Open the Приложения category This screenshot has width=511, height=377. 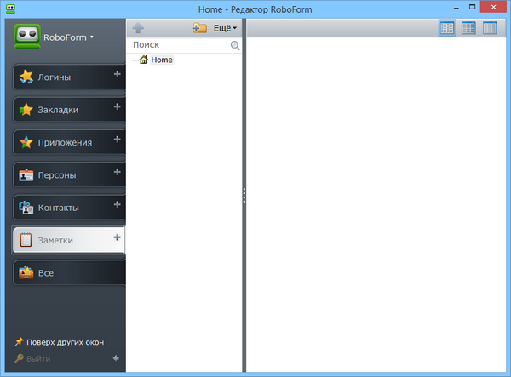click(69, 142)
